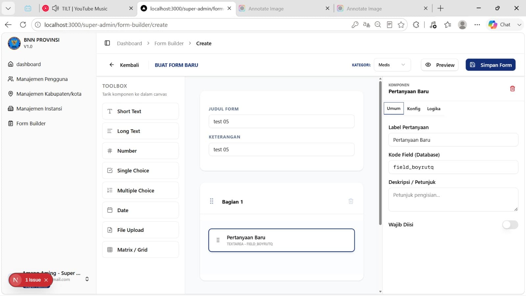Select the Number toolbox component

(x=140, y=151)
